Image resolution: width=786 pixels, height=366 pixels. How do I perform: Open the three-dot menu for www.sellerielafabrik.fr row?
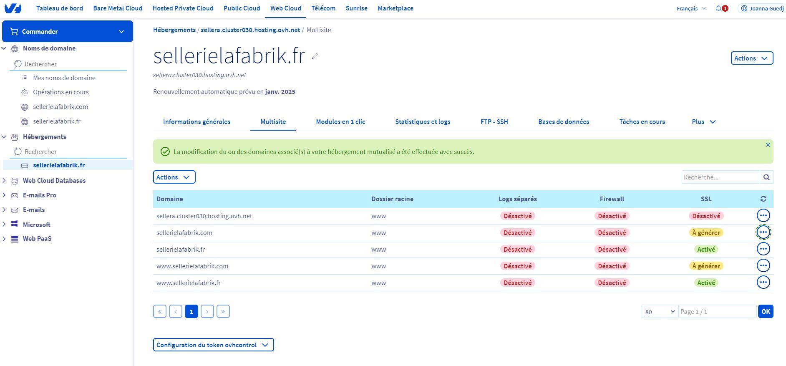[x=763, y=283]
